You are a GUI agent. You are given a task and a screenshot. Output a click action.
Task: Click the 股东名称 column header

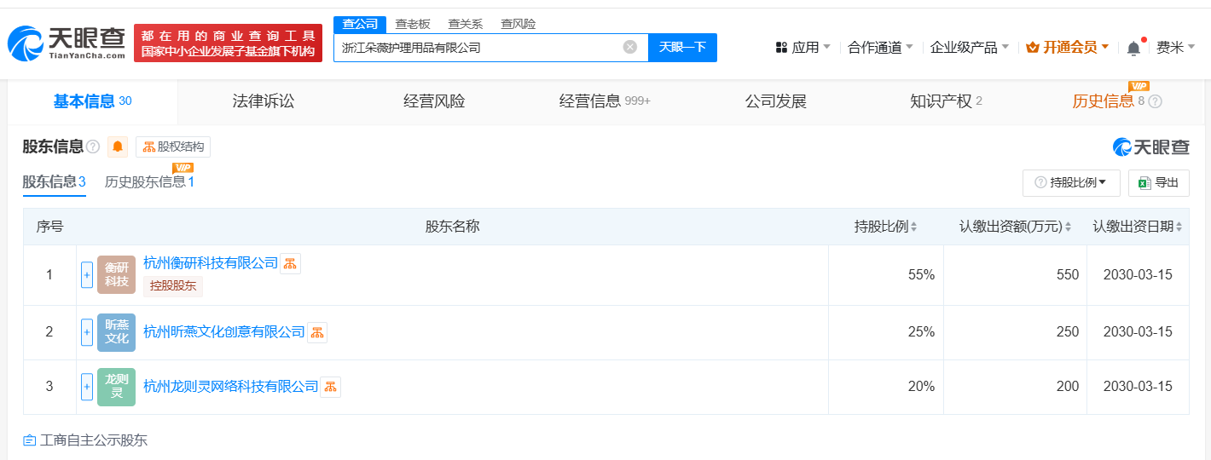coord(453,227)
